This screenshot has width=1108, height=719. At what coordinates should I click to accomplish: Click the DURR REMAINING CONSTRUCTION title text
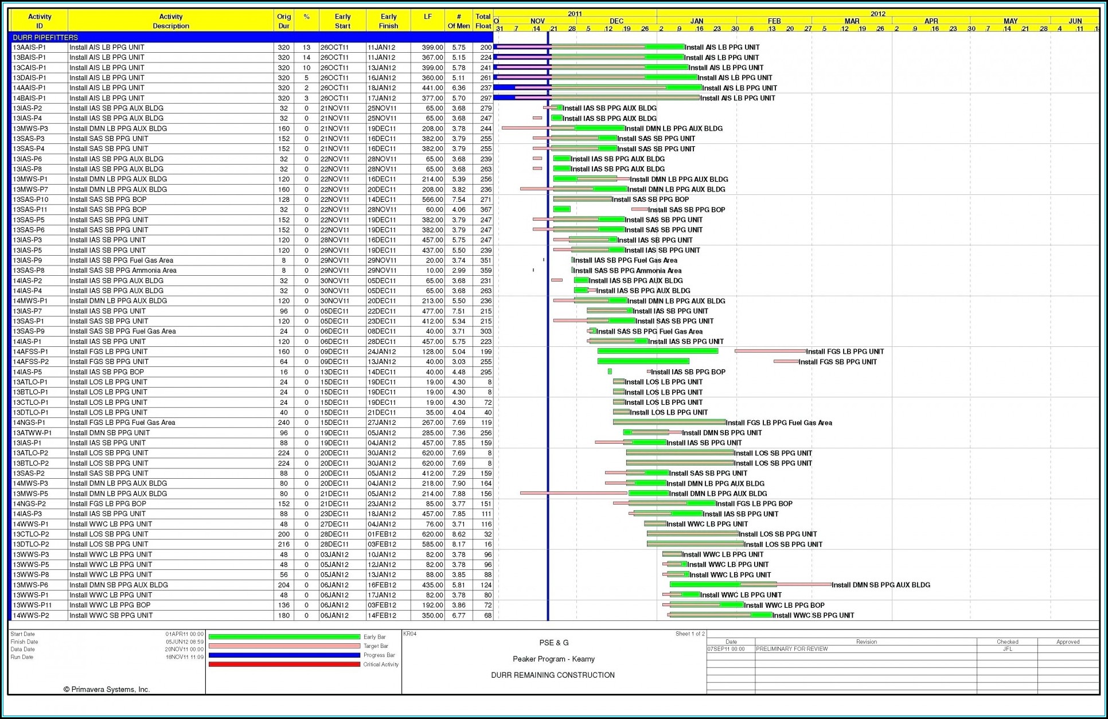pos(552,675)
